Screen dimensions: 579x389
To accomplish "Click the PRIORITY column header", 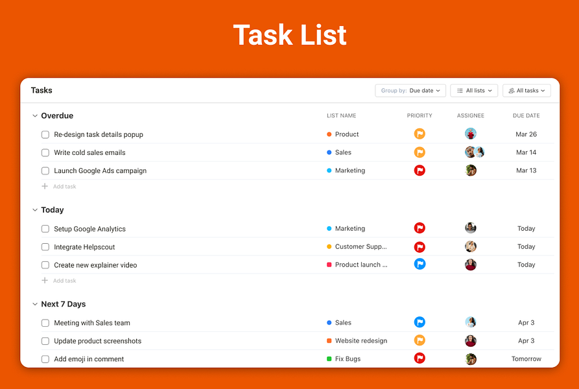I will coord(419,115).
